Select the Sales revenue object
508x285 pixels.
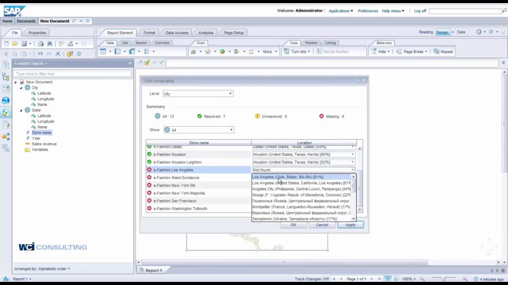pos(44,144)
